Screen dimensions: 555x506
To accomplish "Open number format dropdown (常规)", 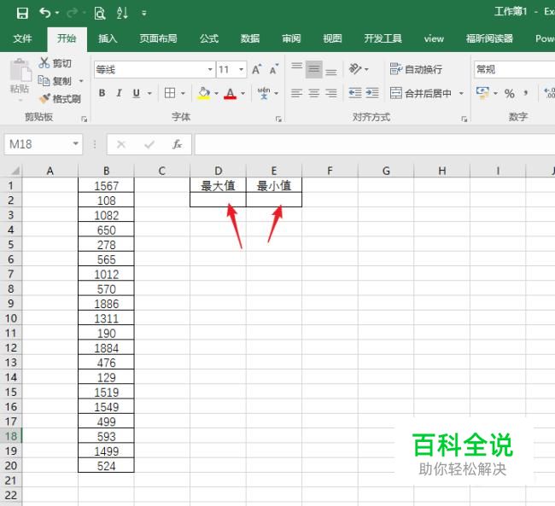I will click(x=514, y=69).
